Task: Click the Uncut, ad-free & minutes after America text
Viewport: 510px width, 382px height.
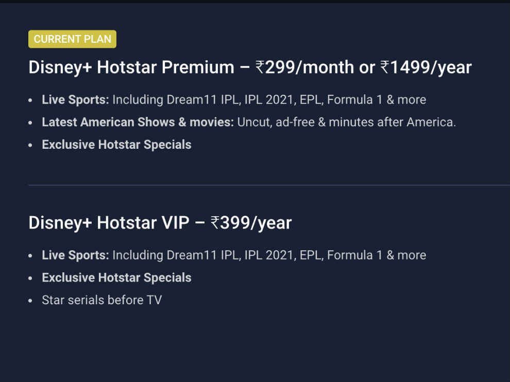Action: click(347, 122)
